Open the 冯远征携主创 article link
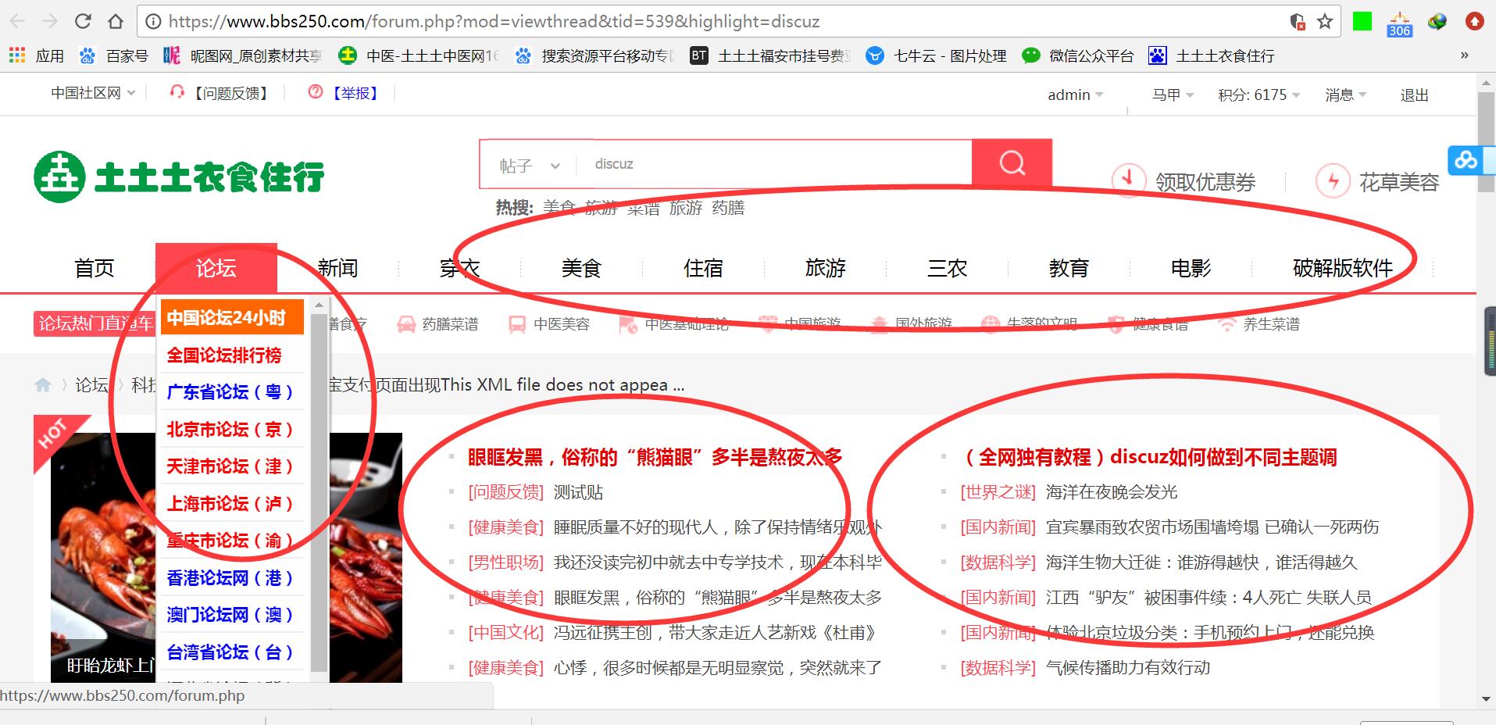The height and width of the screenshot is (725, 1496). click(715, 633)
